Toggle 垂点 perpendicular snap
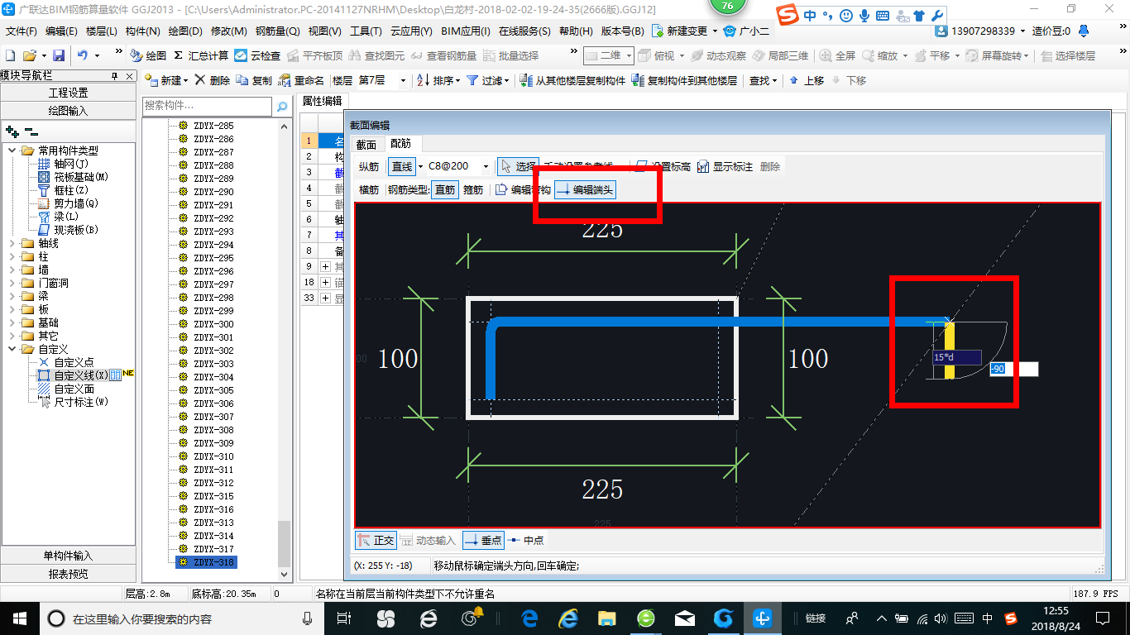The image size is (1130, 635). pyautogui.click(x=483, y=540)
